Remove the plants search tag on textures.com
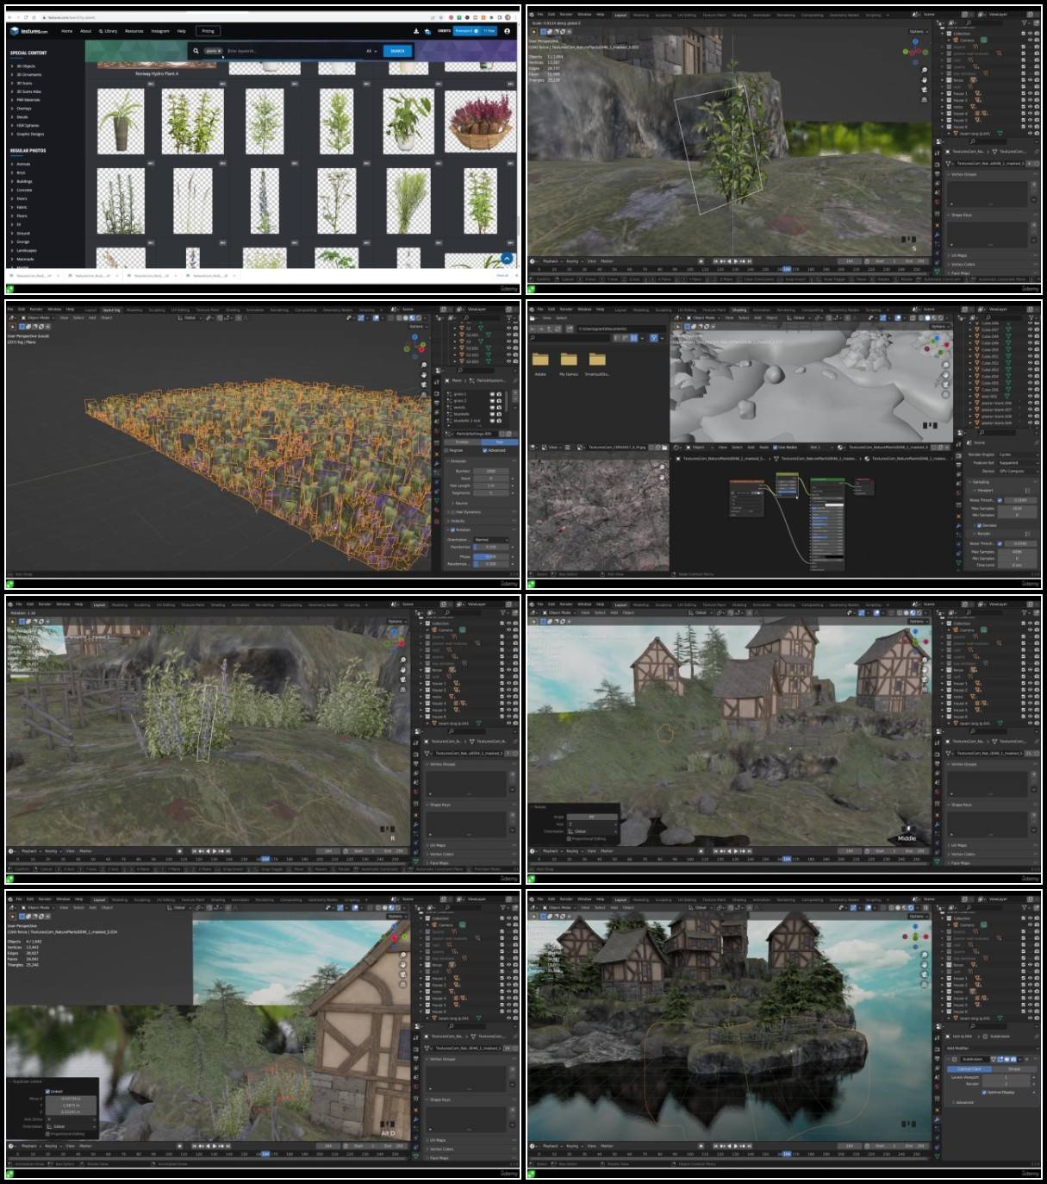The height and width of the screenshot is (1184, 1047). tap(220, 51)
